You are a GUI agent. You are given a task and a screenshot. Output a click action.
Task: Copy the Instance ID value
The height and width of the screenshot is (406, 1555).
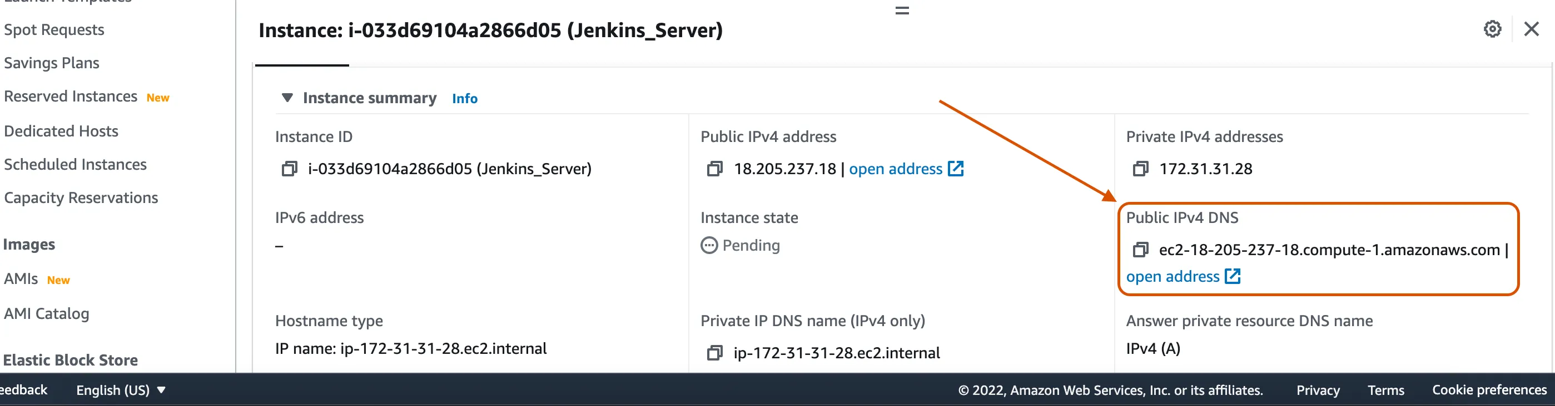click(x=290, y=169)
